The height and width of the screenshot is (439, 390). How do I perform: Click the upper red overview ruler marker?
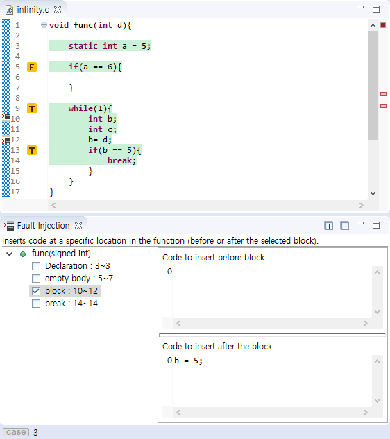[383, 94]
